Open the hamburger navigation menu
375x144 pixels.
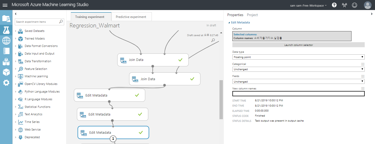click(5, 5)
